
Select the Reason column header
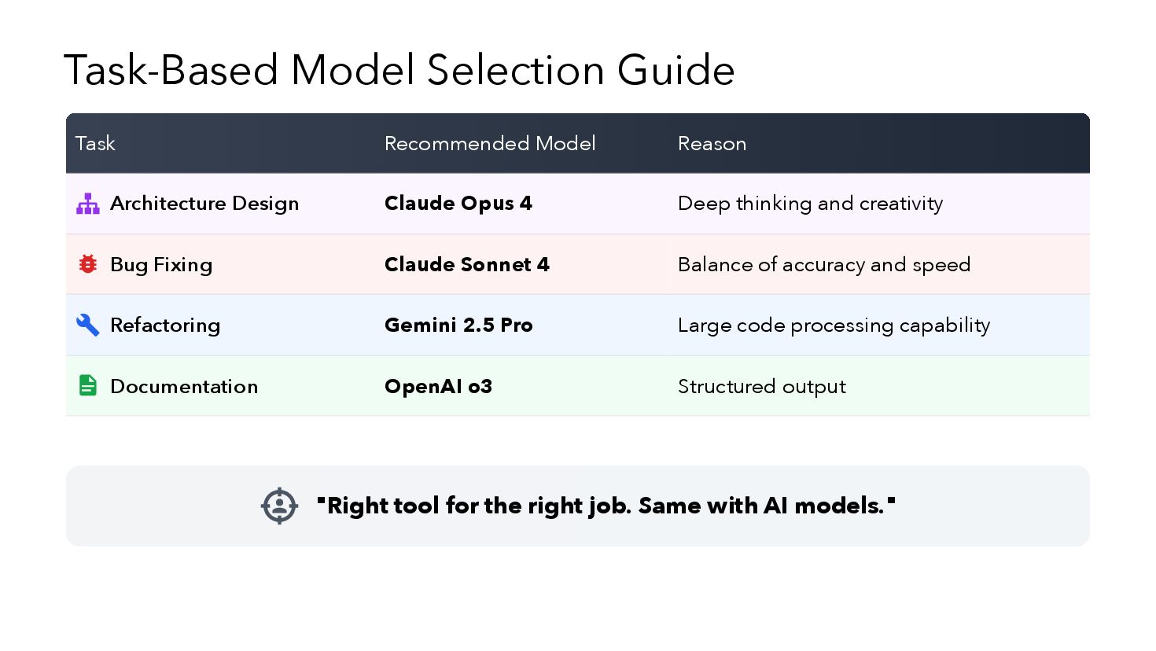712,143
